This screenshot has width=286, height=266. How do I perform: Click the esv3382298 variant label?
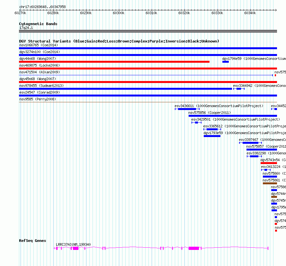[x=266, y=153]
